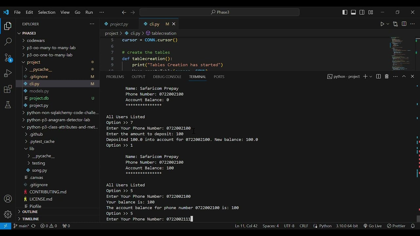Open the Explorer view in activity bar
Viewport: 420px width, 236px height.
point(8,26)
